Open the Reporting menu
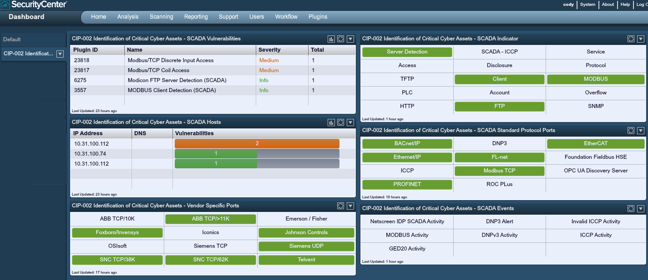 [x=196, y=17]
